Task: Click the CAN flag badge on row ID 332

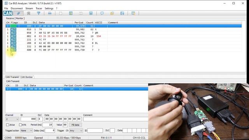Action: tap(13, 47)
